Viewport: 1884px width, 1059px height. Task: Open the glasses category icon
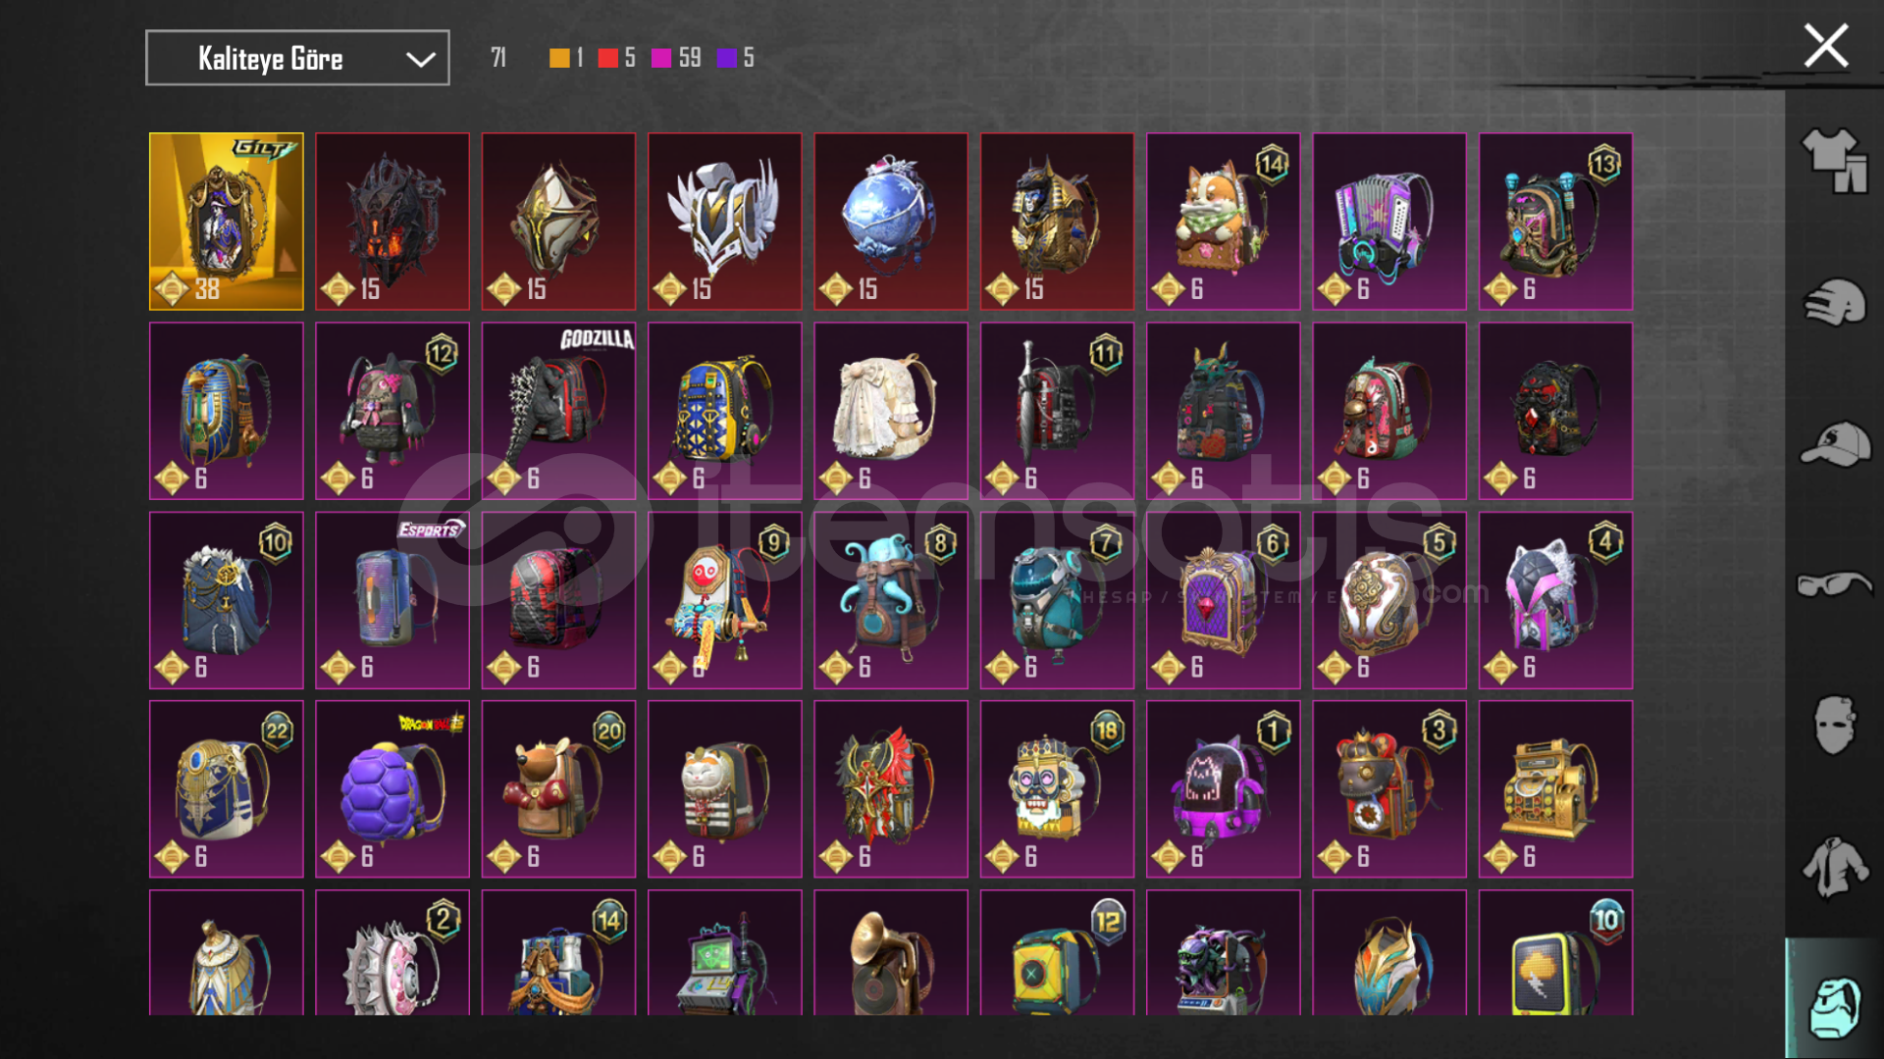coord(1834,584)
